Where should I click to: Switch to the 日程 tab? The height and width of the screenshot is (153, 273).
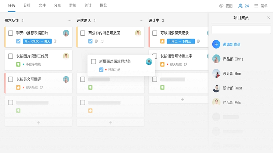click(x=27, y=5)
